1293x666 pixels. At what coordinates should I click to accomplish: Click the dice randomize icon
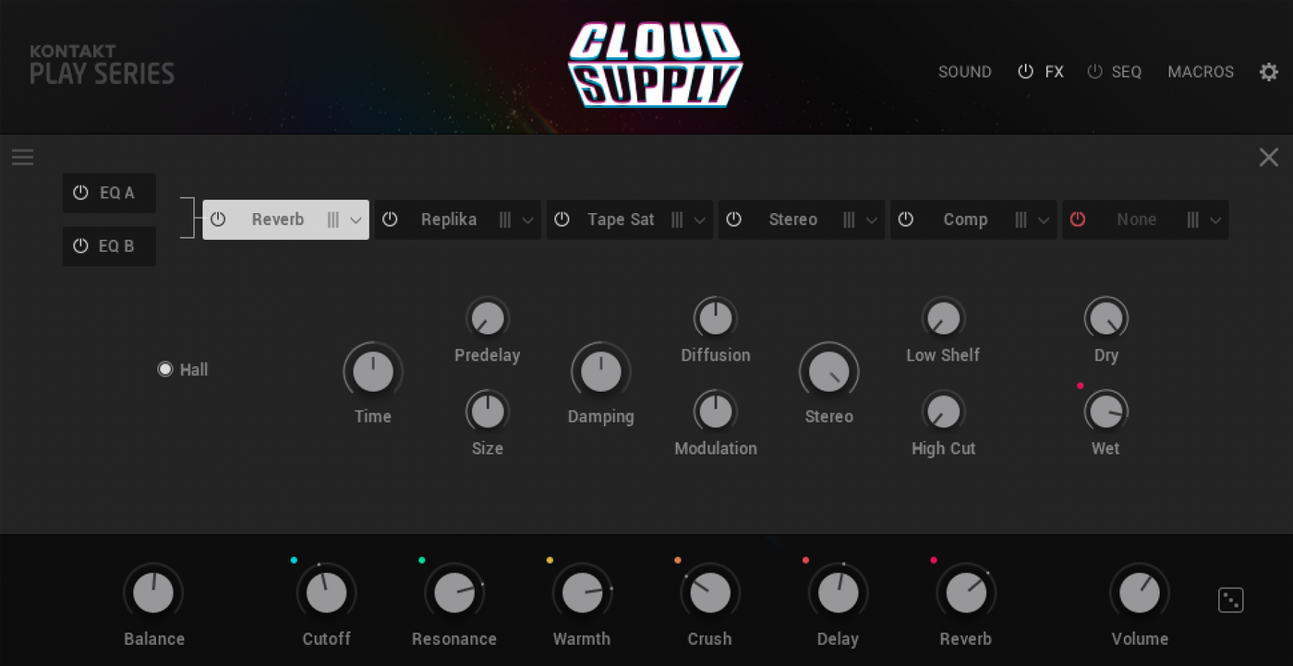[x=1231, y=600]
